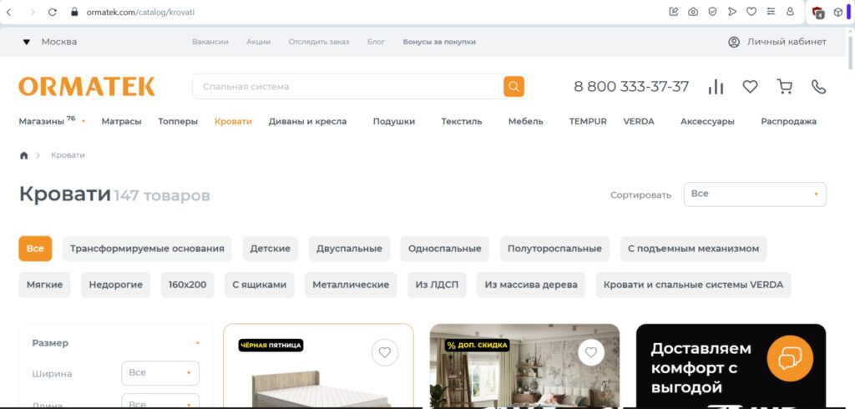Go to 'Распродажа' menu section
Image resolution: width=855 pixels, height=409 pixels.
click(788, 121)
